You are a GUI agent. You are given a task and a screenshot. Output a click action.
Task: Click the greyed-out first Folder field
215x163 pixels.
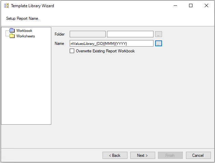pyautogui.click(x=88, y=34)
